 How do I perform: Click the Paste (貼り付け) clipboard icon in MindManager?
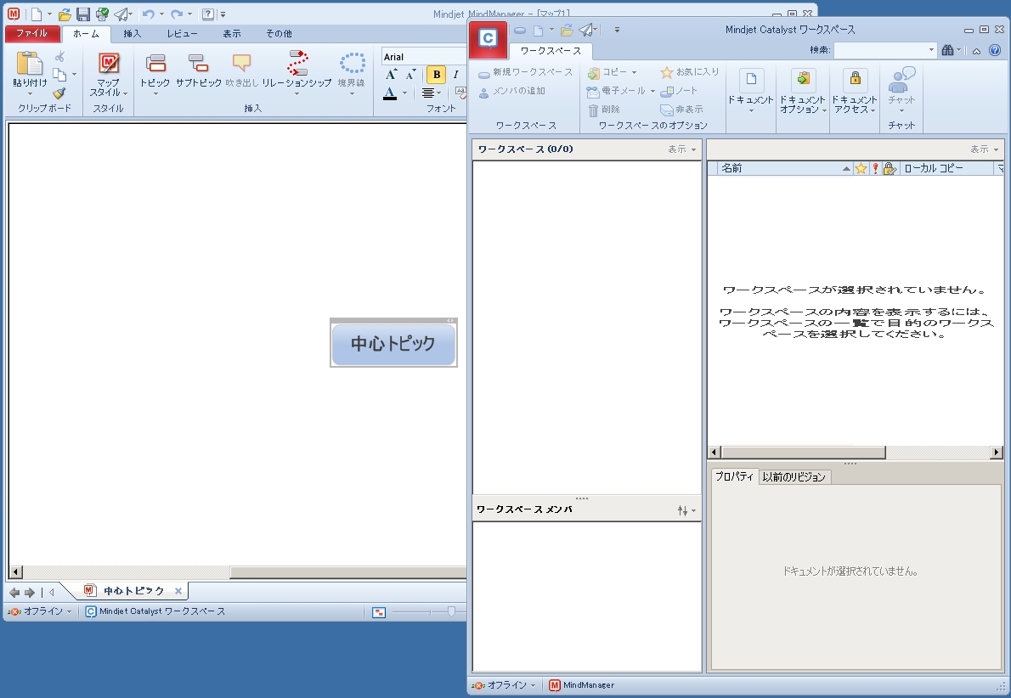pos(29,63)
